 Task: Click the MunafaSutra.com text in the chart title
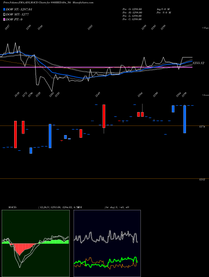click(84, 3)
